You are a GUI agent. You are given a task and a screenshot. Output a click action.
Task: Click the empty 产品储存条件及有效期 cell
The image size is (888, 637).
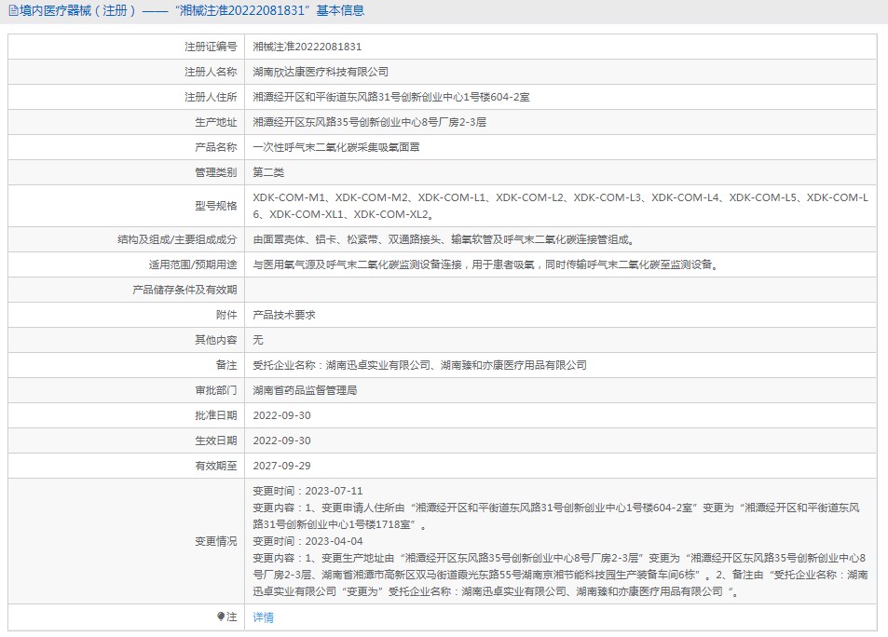click(x=561, y=290)
